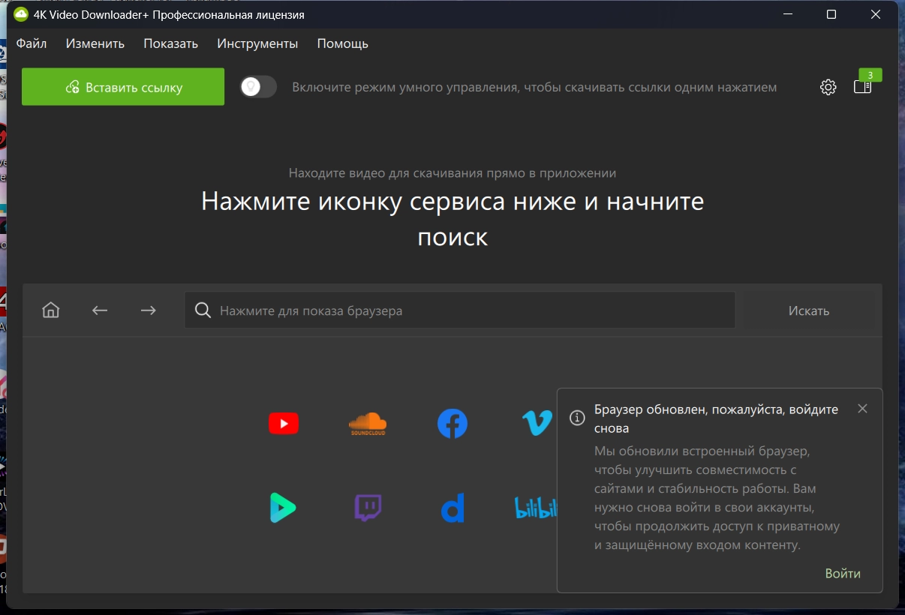Viewport: 905px width, 615px height.
Task: Open the Bilibili service icon
Action: [535, 508]
